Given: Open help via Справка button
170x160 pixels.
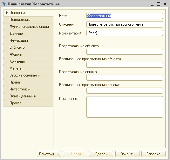Looking at the screenshot, I should (x=153, y=154).
